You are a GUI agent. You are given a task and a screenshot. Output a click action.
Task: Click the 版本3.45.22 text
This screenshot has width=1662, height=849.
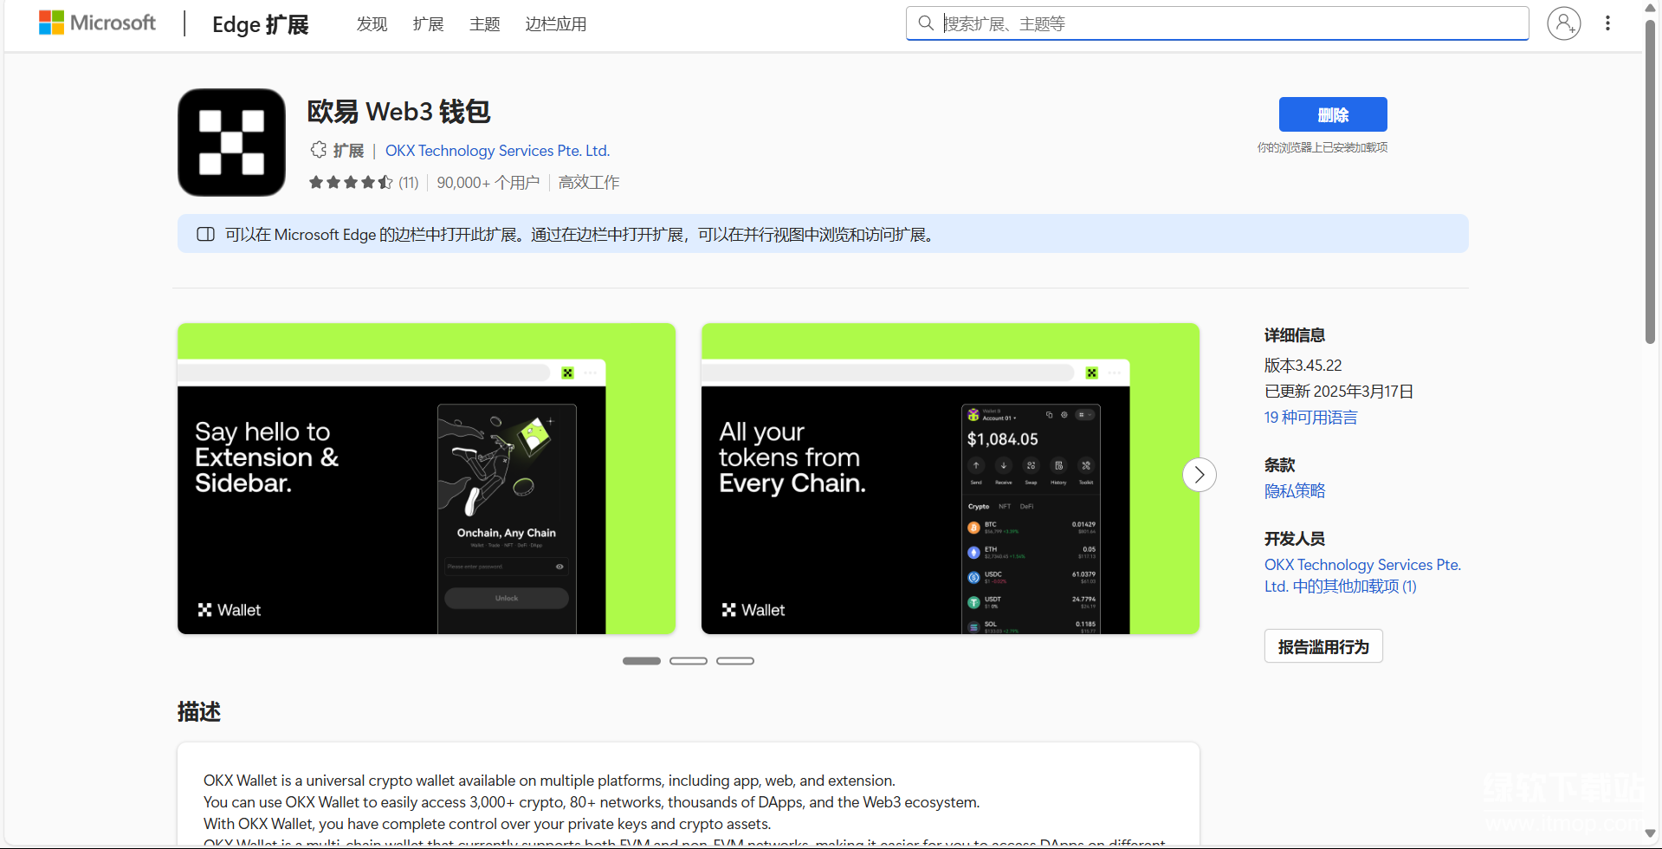tap(1303, 366)
